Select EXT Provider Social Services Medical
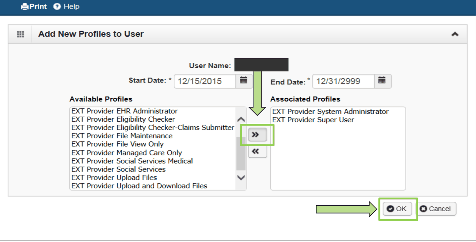The width and height of the screenshot is (476, 242). [x=132, y=161]
